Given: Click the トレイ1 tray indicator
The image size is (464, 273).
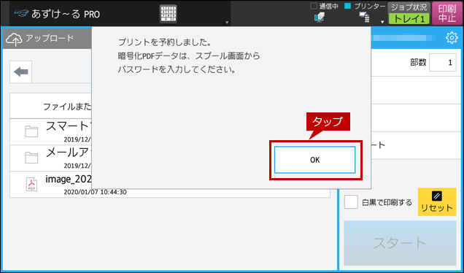Looking at the screenshot, I should click(x=409, y=19).
